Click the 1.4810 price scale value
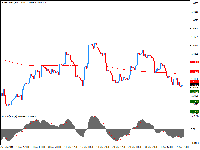This screenshot has width=200, height=150. (195, 12)
